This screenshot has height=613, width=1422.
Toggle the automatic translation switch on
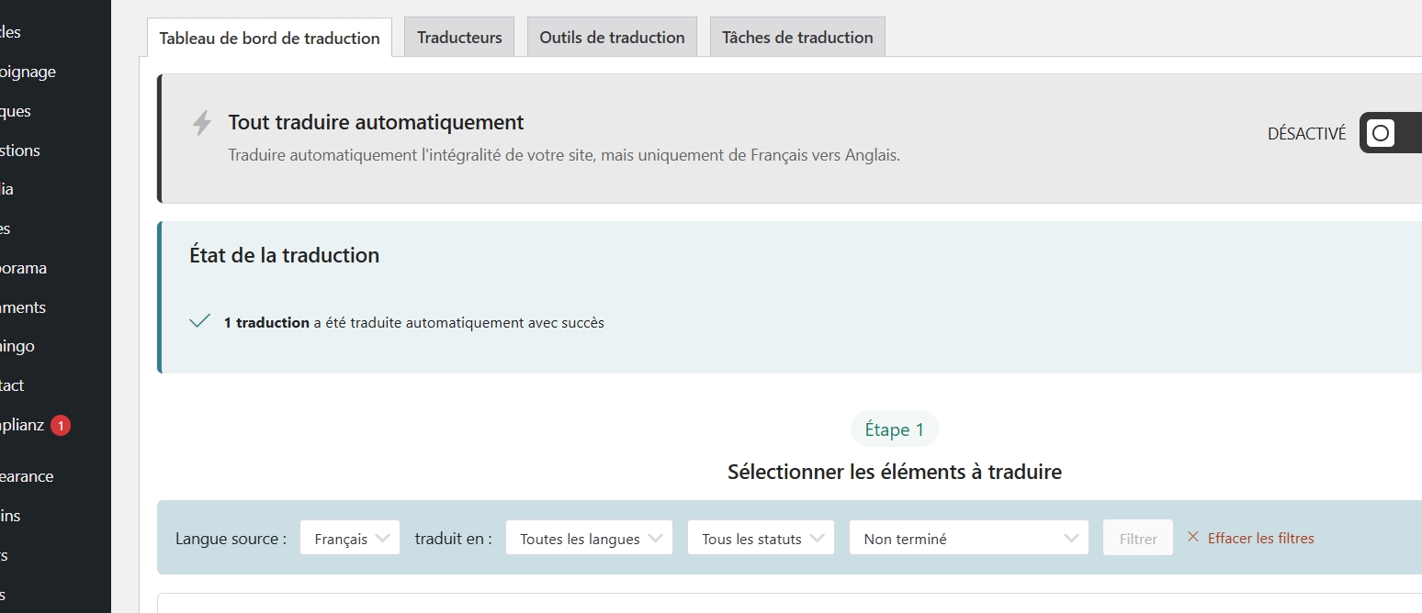pos(1390,134)
